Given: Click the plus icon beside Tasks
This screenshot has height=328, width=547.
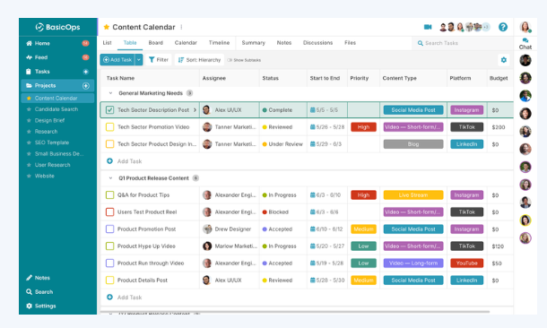Looking at the screenshot, I should 86,72.
